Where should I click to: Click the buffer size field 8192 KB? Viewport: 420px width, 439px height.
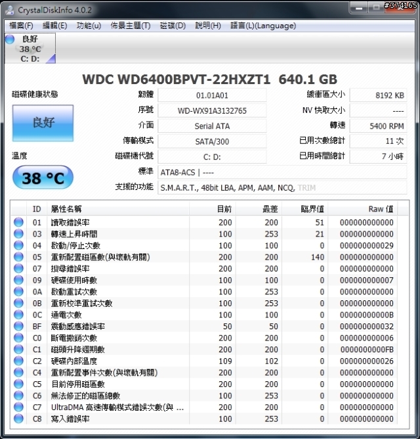click(x=379, y=95)
